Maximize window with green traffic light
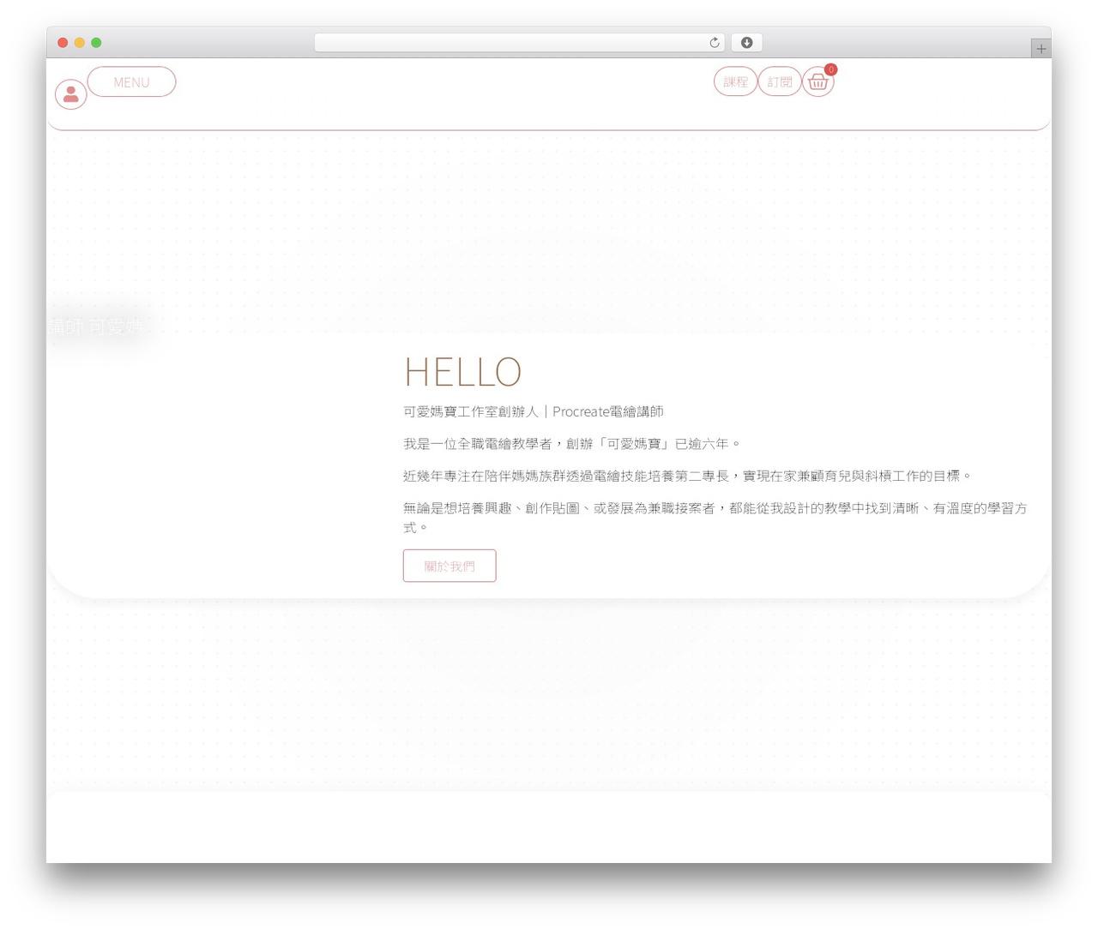 pyautogui.click(x=96, y=43)
